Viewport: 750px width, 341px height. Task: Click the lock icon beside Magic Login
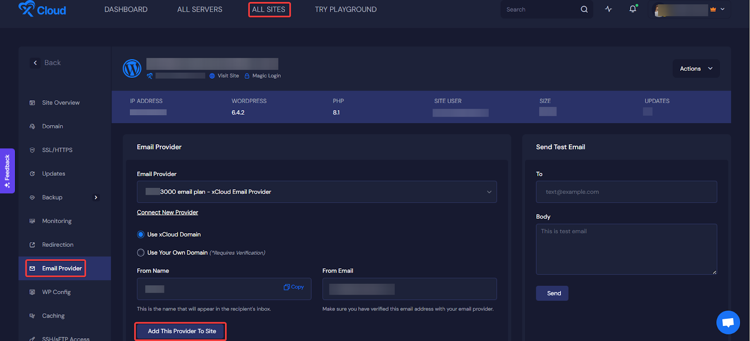coord(247,76)
